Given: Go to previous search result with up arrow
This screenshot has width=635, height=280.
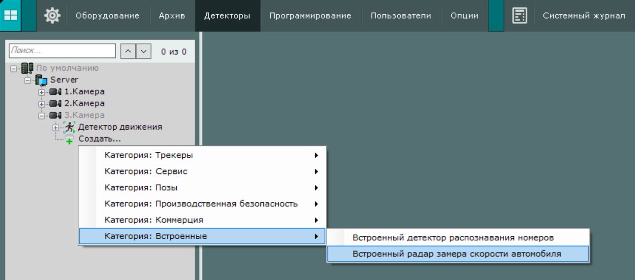Looking at the screenshot, I should tap(127, 51).
